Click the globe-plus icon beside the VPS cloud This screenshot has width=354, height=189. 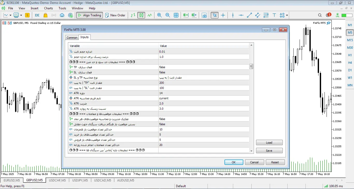click(x=70, y=15)
